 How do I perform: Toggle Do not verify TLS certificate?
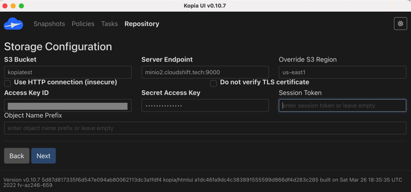click(x=213, y=83)
